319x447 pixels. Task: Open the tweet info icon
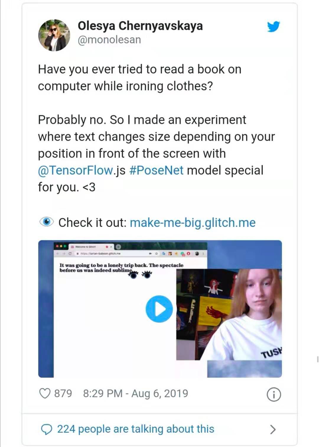click(x=274, y=395)
